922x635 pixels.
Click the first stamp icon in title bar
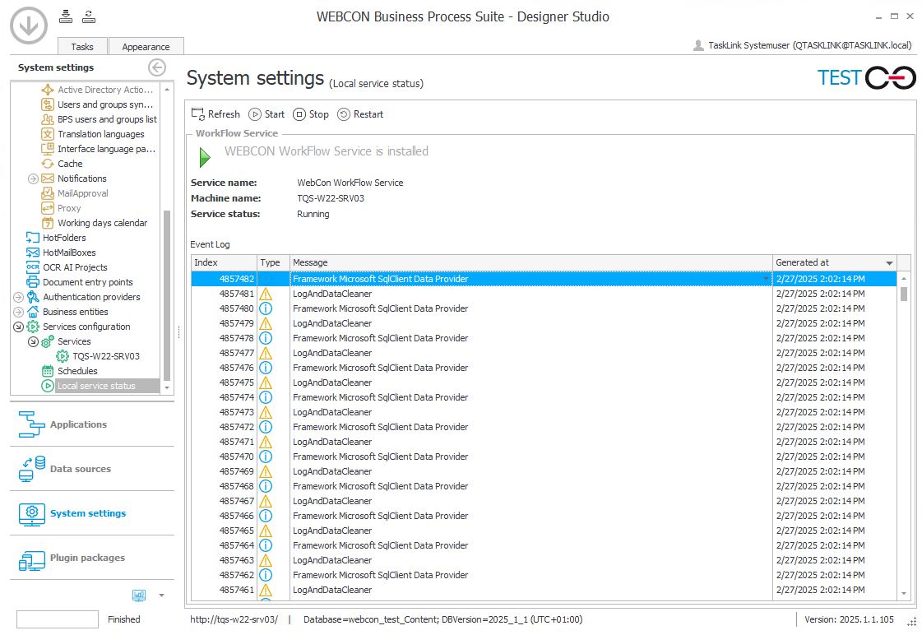pyautogui.click(x=66, y=16)
